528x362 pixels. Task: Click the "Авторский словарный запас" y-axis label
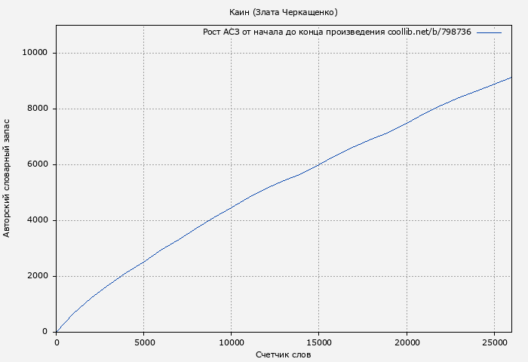click(8, 178)
